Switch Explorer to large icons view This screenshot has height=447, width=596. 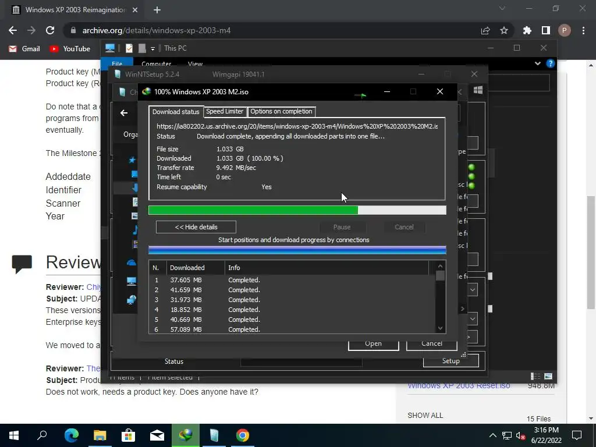pos(548,377)
